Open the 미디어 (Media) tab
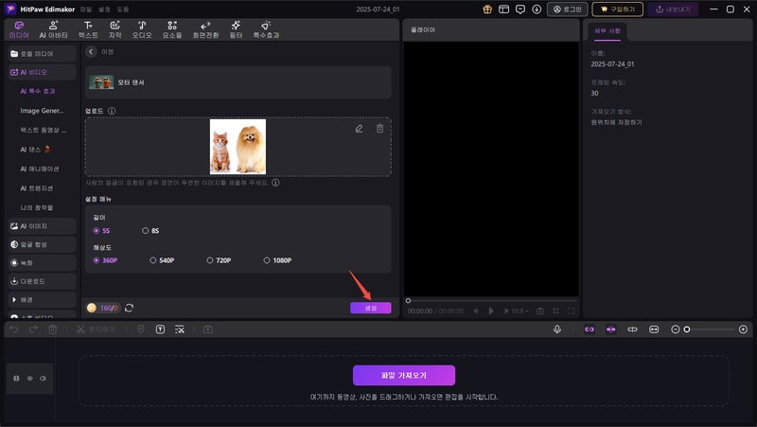 (x=19, y=29)
